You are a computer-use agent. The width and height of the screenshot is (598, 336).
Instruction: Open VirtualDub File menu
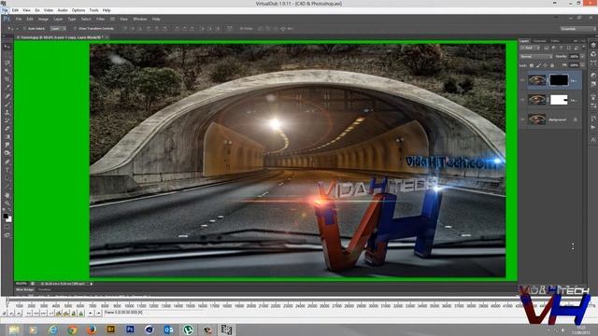tap(6, 10)
